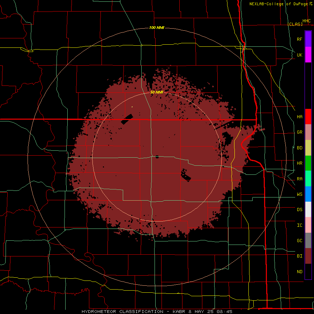Click the HHC product label

point(307,21)
